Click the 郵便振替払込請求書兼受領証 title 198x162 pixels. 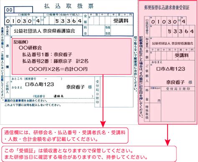pos(167,7)
